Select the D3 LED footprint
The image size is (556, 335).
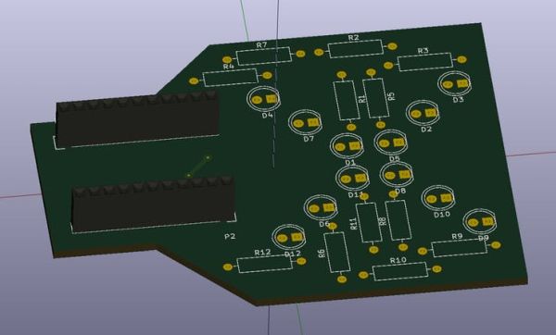tap(455, 83)
